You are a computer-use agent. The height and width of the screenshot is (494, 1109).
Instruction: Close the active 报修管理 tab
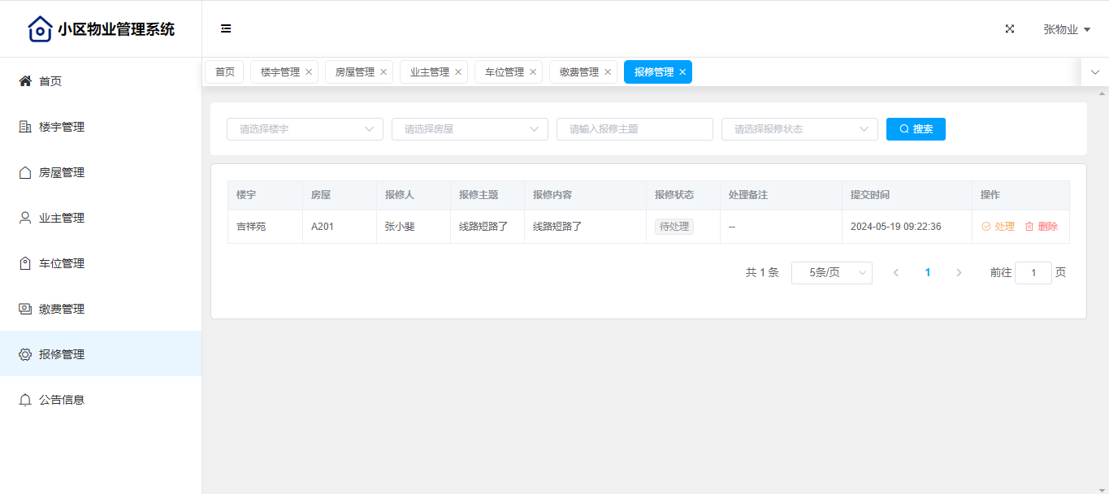[682, 72]
